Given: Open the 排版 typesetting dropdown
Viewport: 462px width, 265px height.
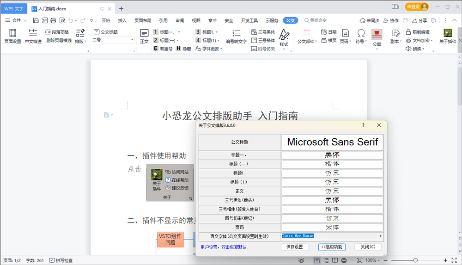Looking at the screenshot, I should 80,36.
